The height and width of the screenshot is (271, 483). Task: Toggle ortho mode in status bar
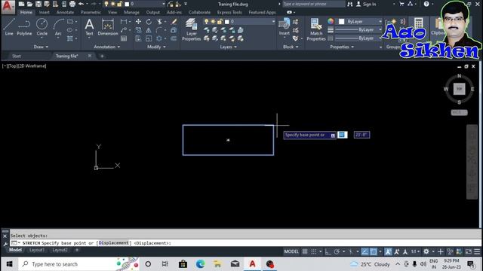(x=328, y=251)
